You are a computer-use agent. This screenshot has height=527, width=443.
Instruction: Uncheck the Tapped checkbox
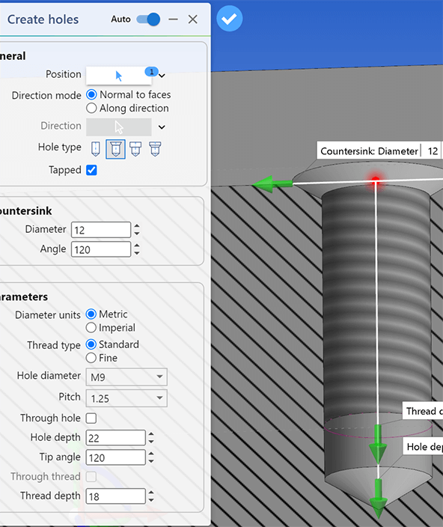[x=91, y=170]
